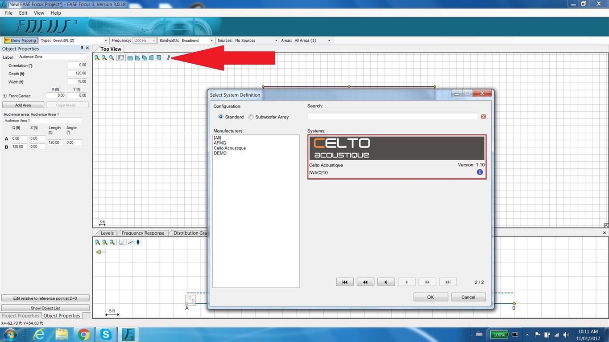Expand the Front Center plus expander
Image resolution: width=609 pixels, height=342 pixels.
pyautogui.click(x=5, y=96)
